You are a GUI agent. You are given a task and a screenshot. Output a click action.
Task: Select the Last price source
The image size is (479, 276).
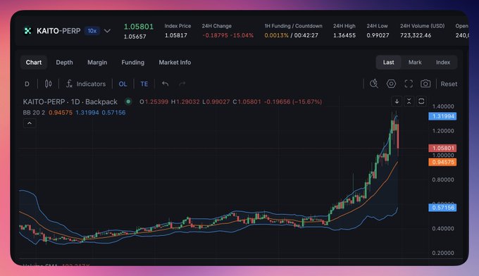[389, 62]
